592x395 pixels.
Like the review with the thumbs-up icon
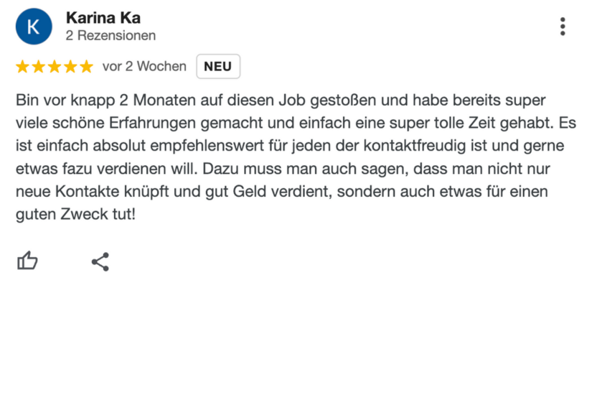(27, 261)
